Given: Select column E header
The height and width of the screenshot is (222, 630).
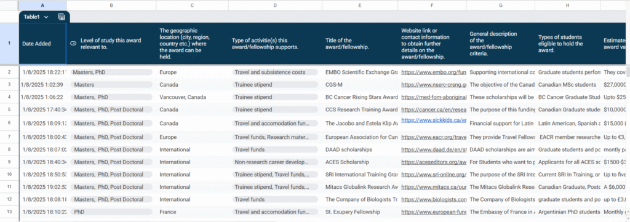Looking at the screenshot, I should click(x=359, y=5).
